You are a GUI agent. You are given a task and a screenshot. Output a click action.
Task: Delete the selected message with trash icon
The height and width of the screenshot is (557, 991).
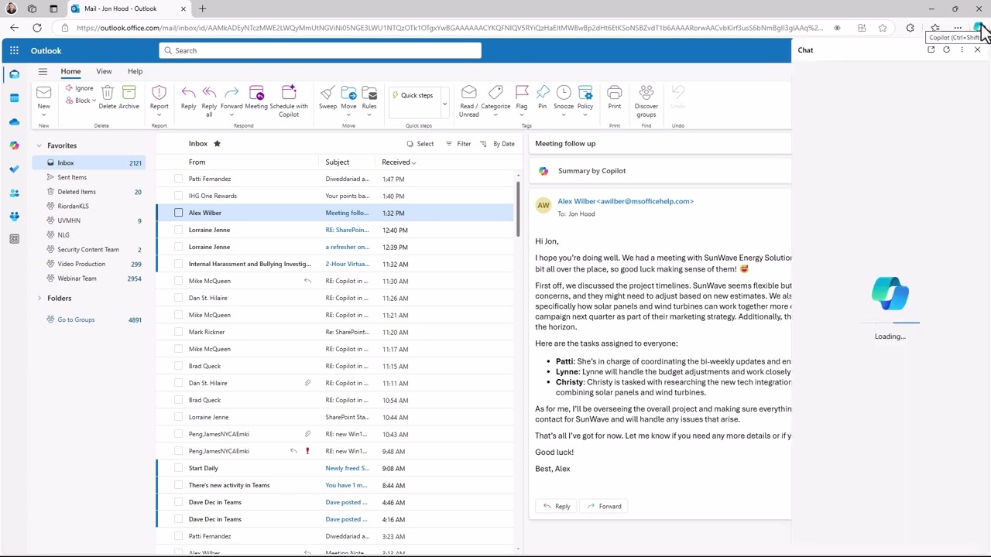[108, 93]
